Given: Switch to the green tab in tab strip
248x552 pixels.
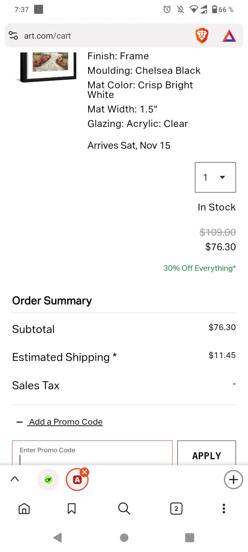Looking at the screenshot, I should coord(48,480).
